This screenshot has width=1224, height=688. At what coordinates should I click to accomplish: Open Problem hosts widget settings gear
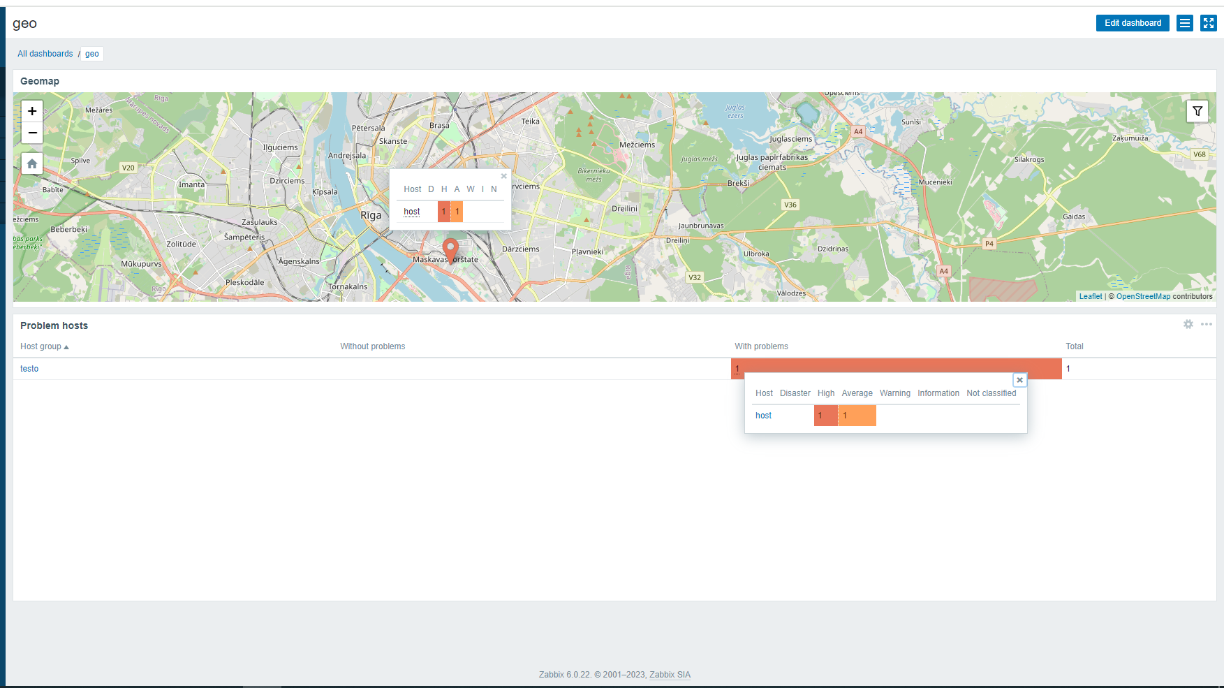point(1188,324)
